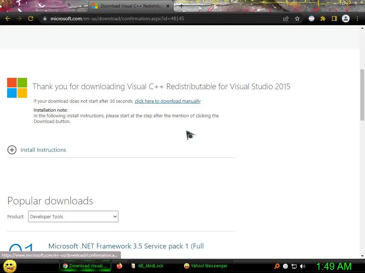
Task: Click the 1:49 AM taskbar clock
Action: 334,266
